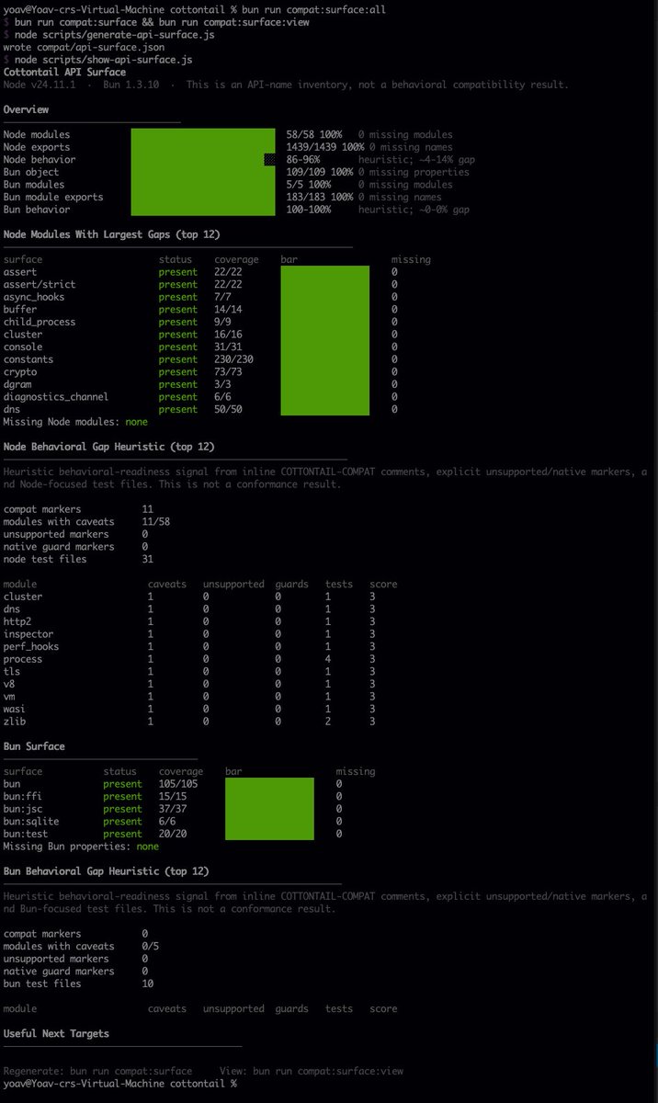Click the 'buffer' module row name
The height and width of the screenshot is (1103, 658).
tap(20, 310)
